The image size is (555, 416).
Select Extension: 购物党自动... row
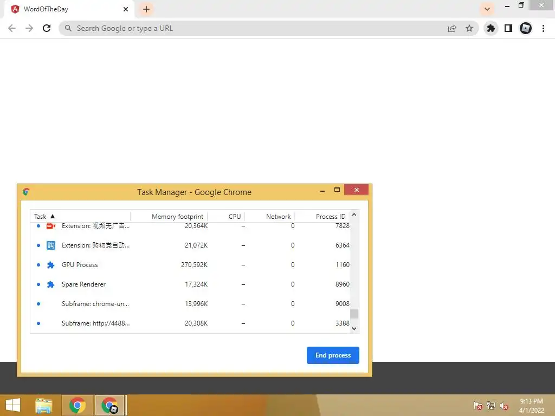(x=190, y=245)
